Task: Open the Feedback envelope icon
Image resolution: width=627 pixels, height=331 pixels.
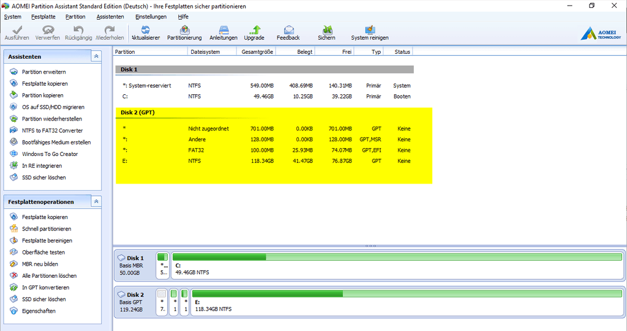Action: [x=288, y=30]
